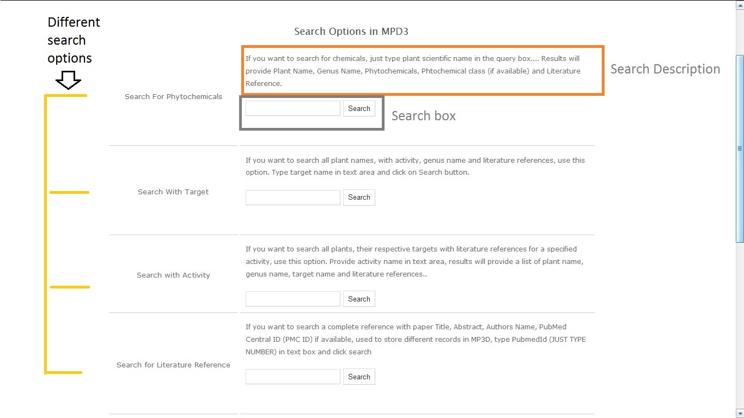
Task: Focus the Search With Target text box
Action: click(x=292, y=198)
